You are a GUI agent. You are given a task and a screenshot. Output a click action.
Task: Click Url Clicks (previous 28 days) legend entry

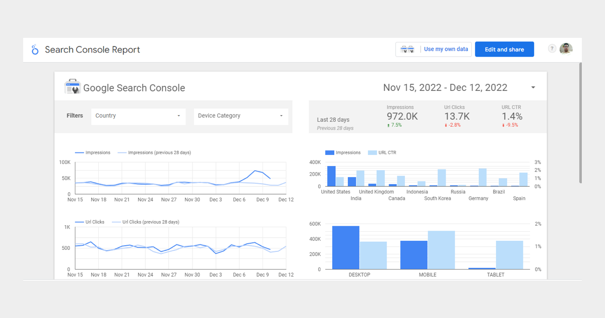tap(145, 222)
